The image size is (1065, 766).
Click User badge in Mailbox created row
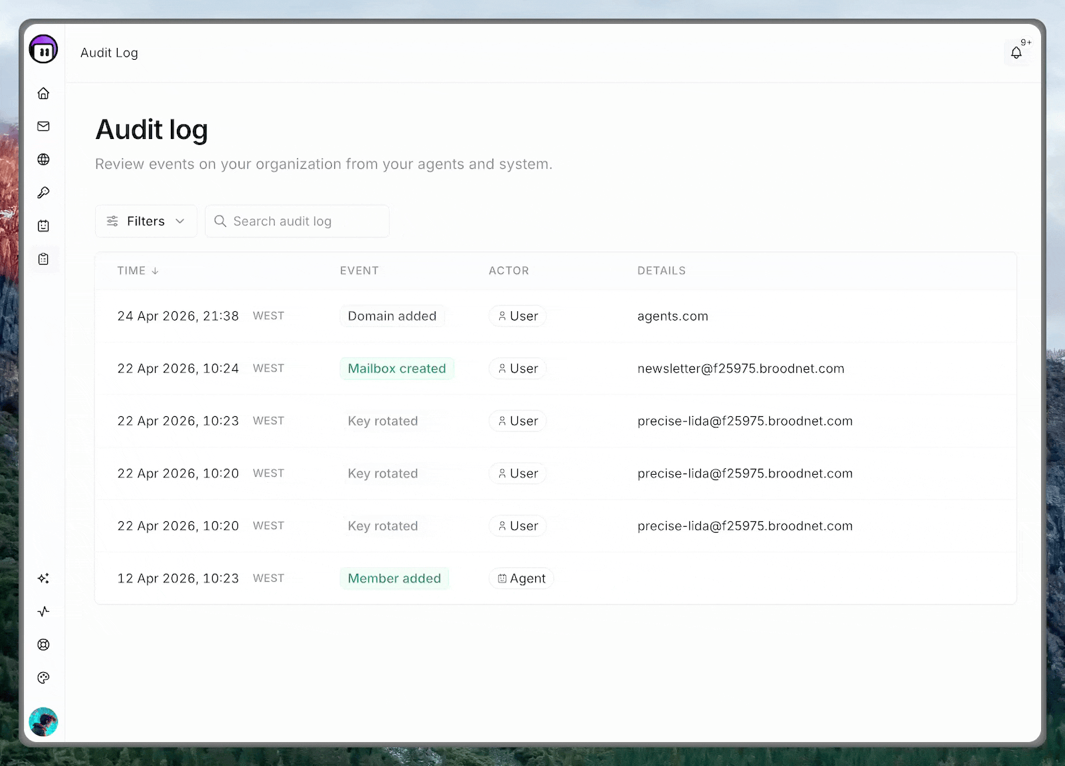[518, 368]
